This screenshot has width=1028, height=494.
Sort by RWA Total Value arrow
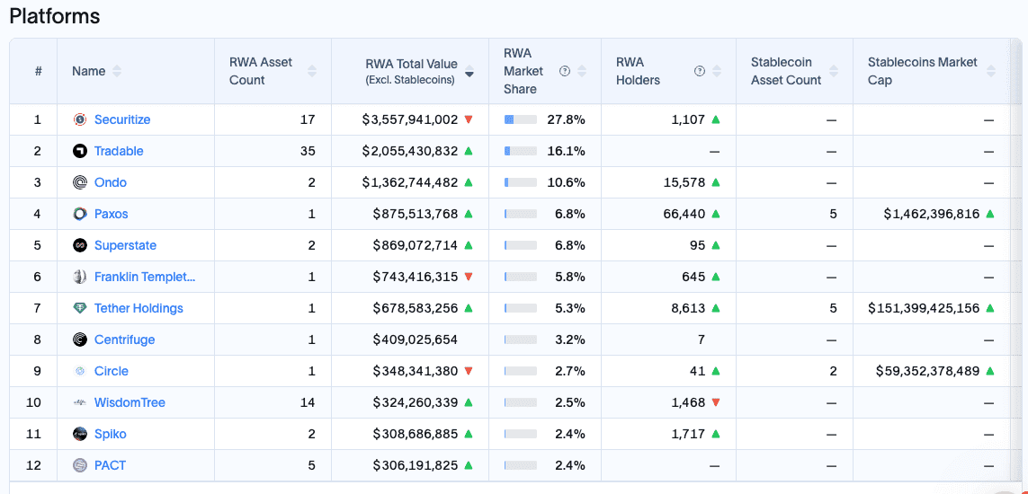(x=469, y=71)
